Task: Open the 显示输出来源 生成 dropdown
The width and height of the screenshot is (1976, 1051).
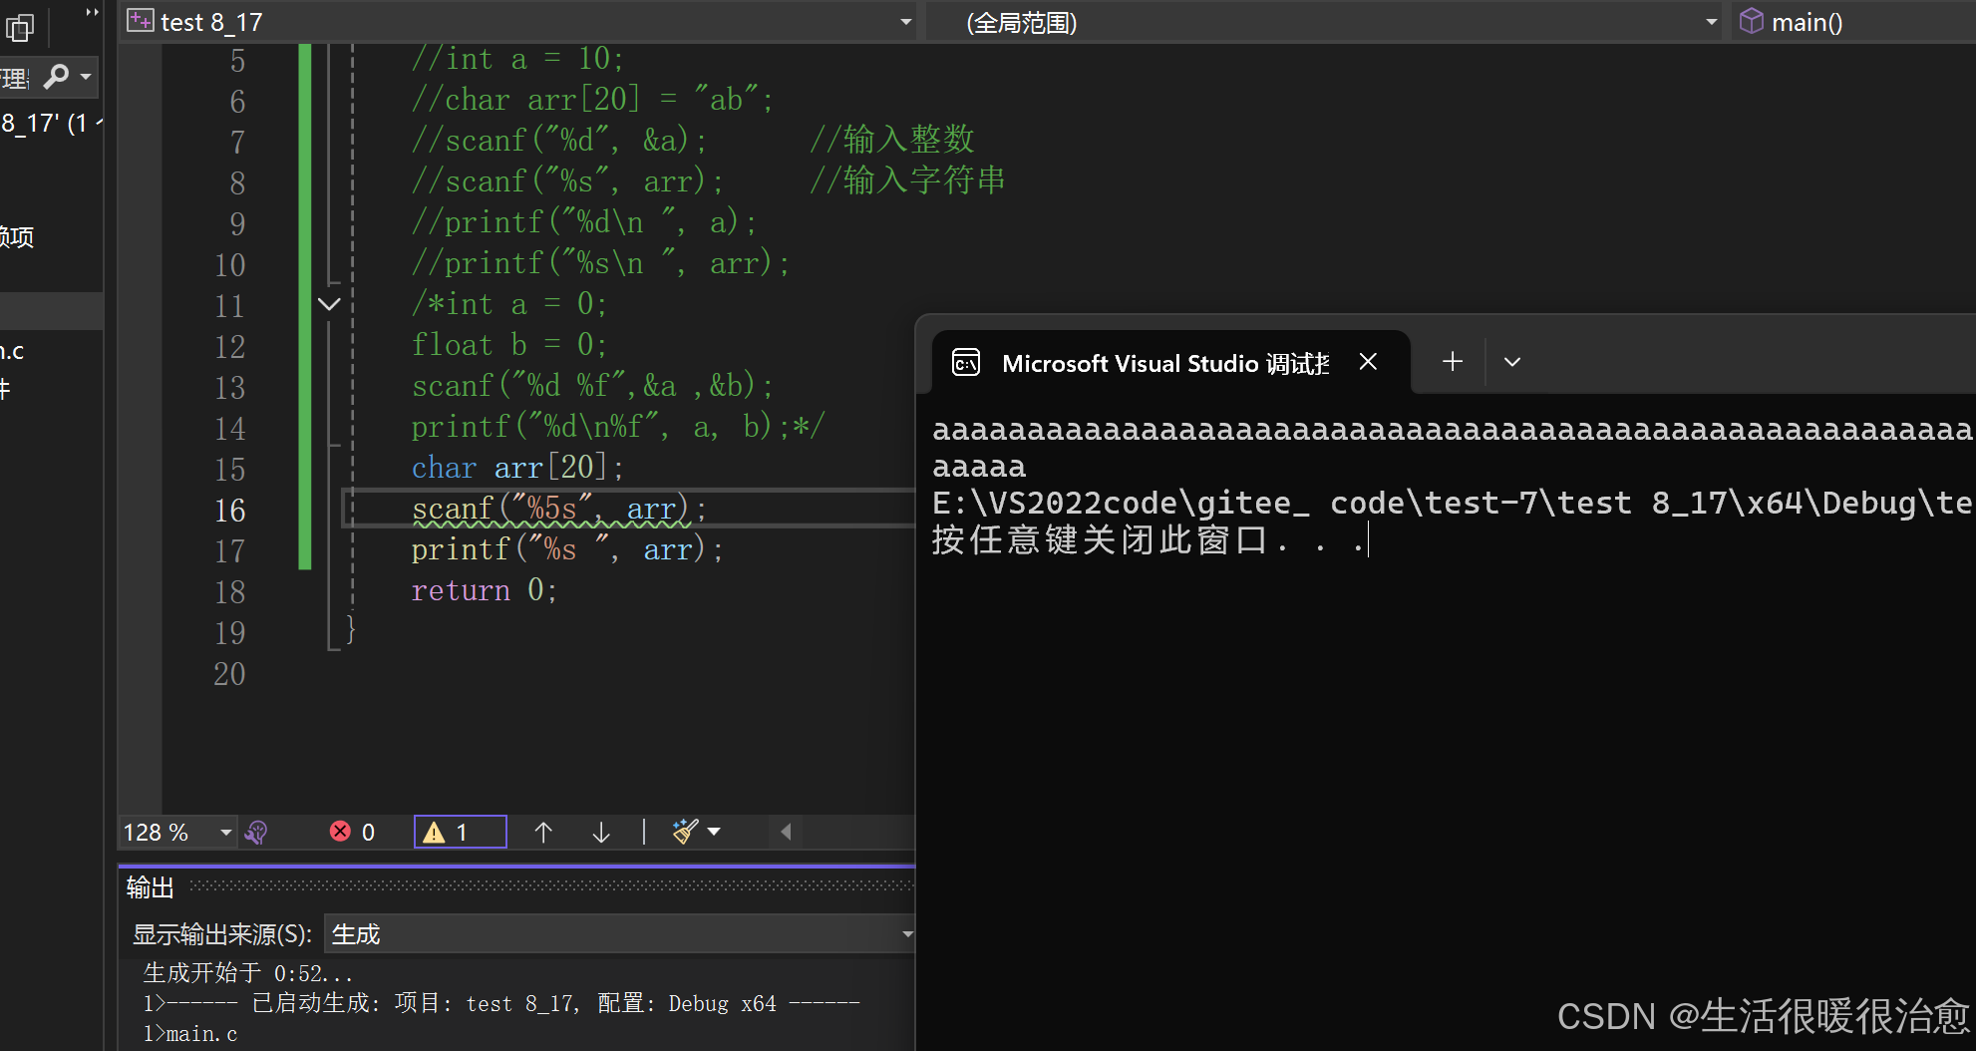Action: pyautogui.click(x=620, y=934)
